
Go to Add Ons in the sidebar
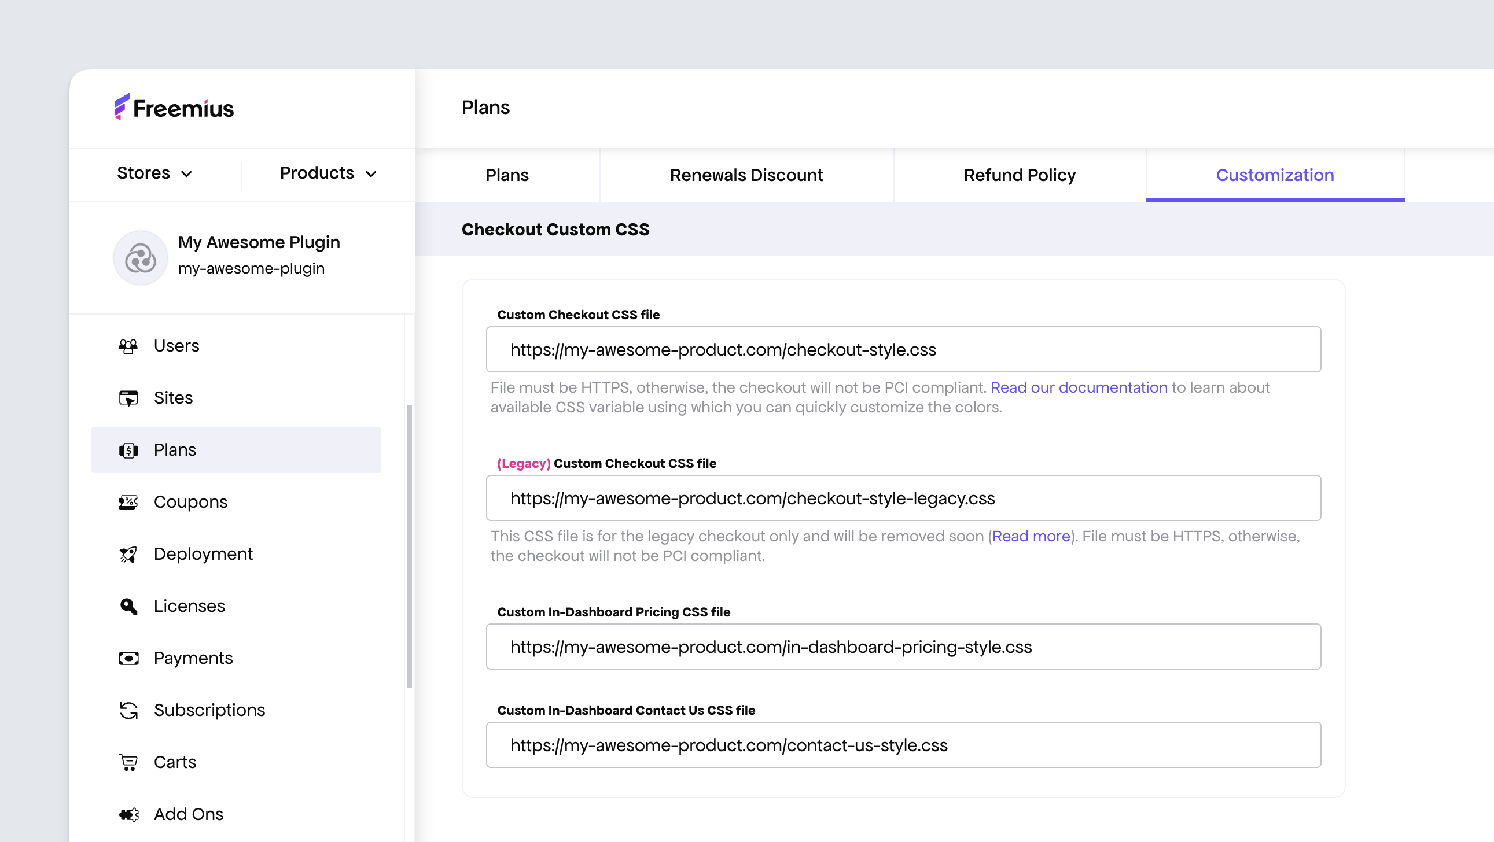pyautogui.click(x=236, y=814)
